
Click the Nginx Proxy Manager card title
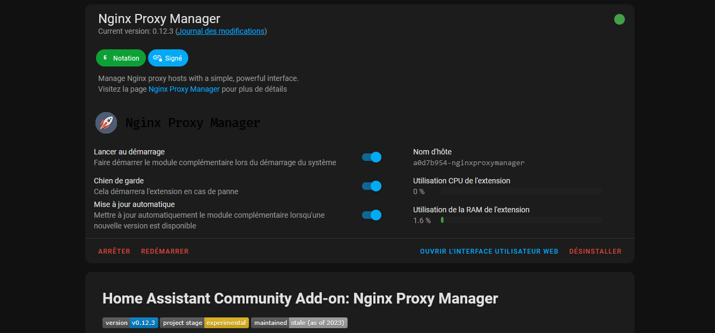point(159,18)
